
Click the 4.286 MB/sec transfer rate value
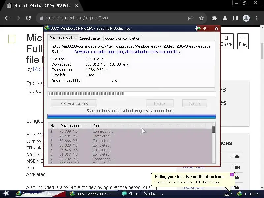[97, 70]
